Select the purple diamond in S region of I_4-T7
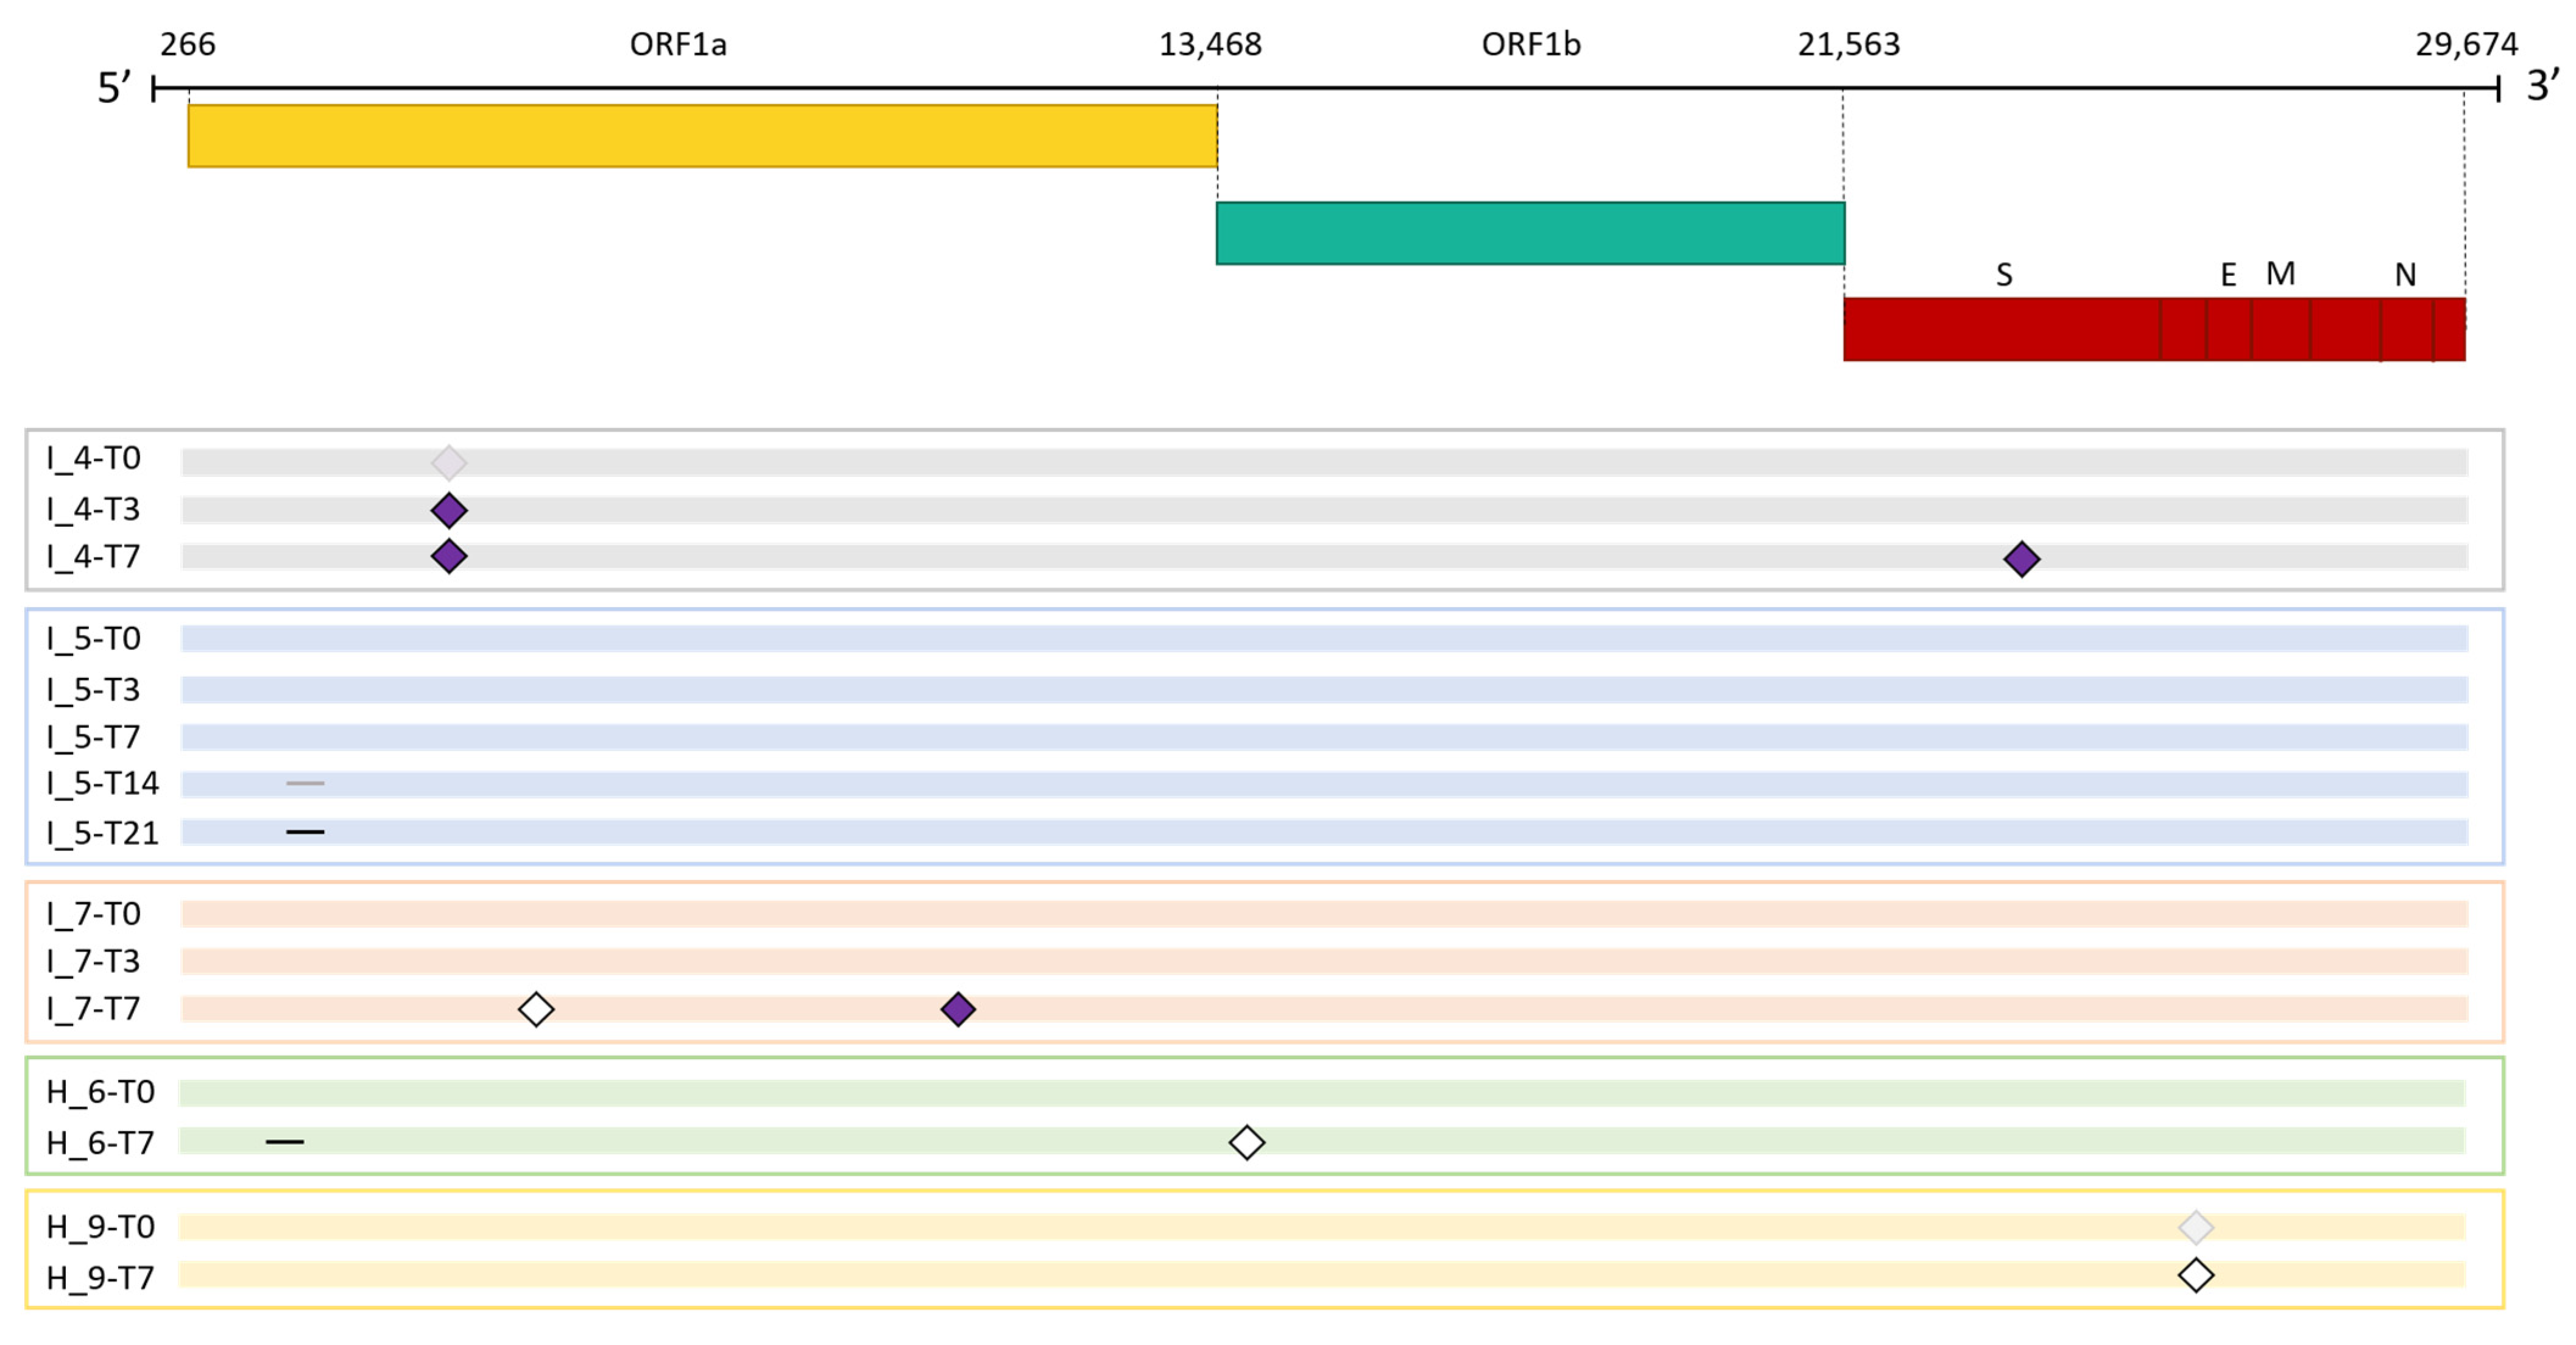The height and width of the screenshot is (1345, 2576). [2021, 559]
